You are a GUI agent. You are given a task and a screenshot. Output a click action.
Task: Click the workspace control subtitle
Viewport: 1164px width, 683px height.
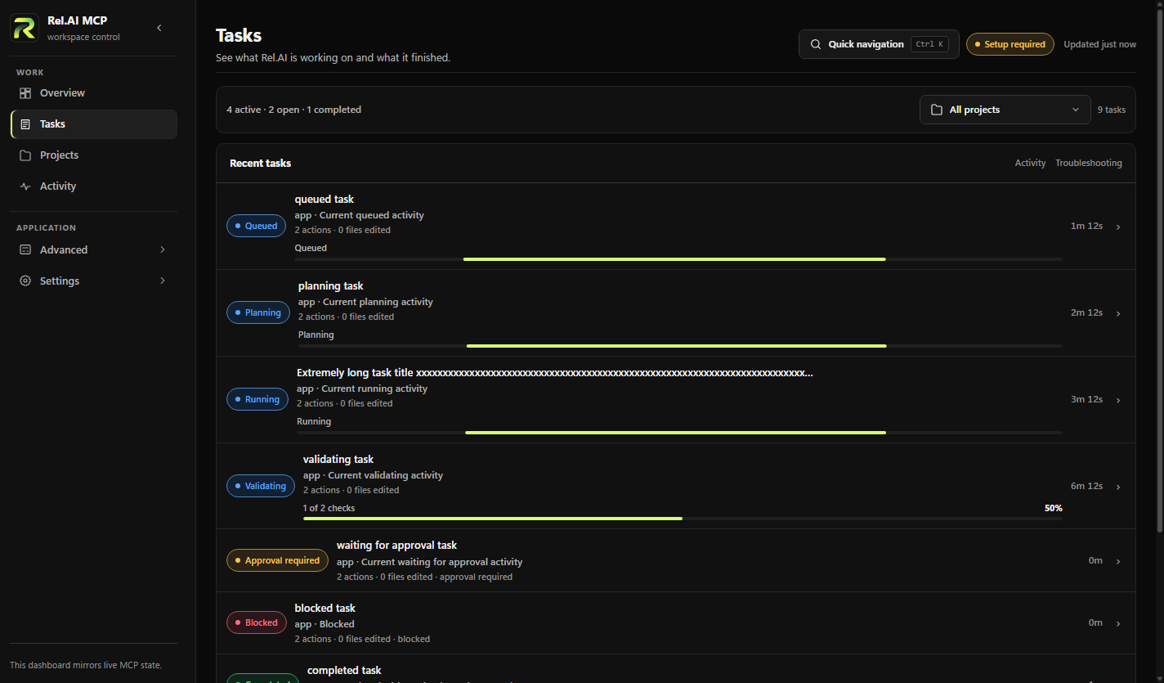click(x=83, y=38)
